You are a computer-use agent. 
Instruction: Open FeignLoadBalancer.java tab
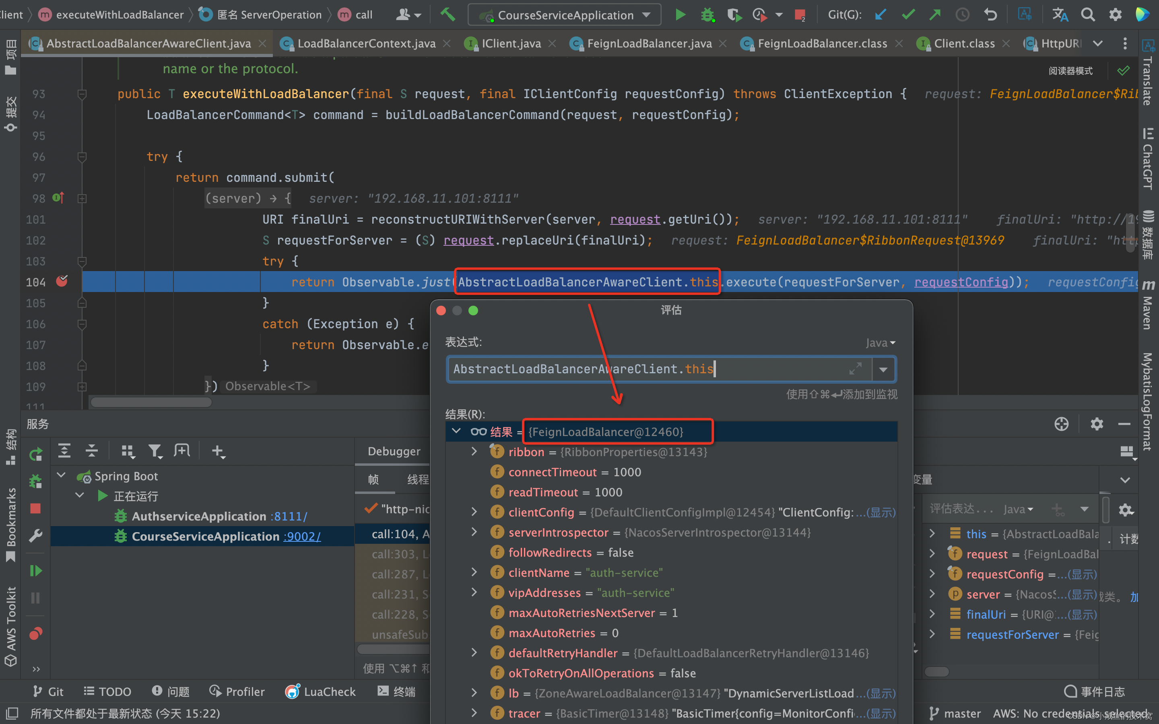click(x=649, y=43)
